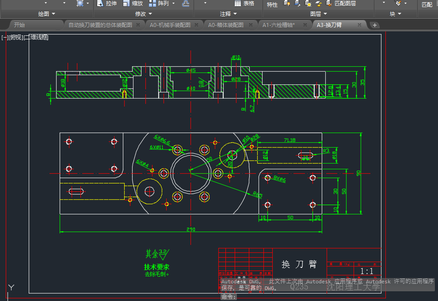438x301 pixels.
Task: Select the 290 overall length dimension
Action: (x=191, y=229)
